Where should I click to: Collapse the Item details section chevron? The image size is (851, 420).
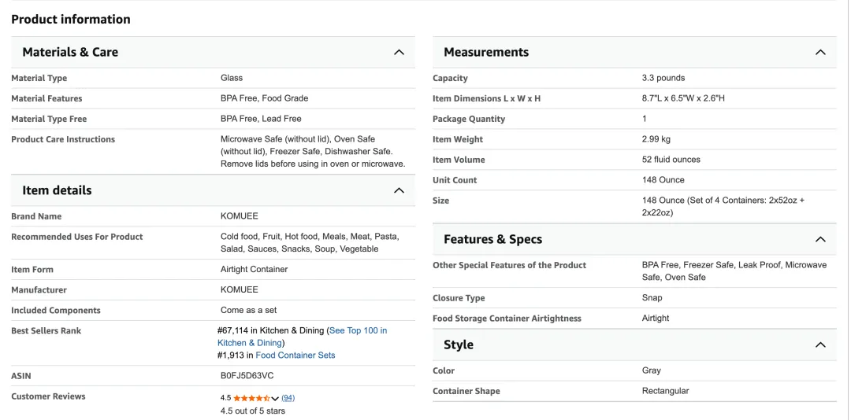coord(399,191)
